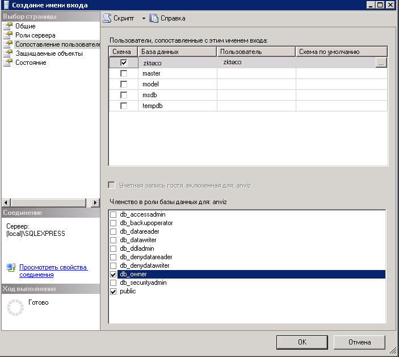Open Просмотреть свойства соединения link
Viewport: 399px width, 357px height.
click(x=53, y=271)
